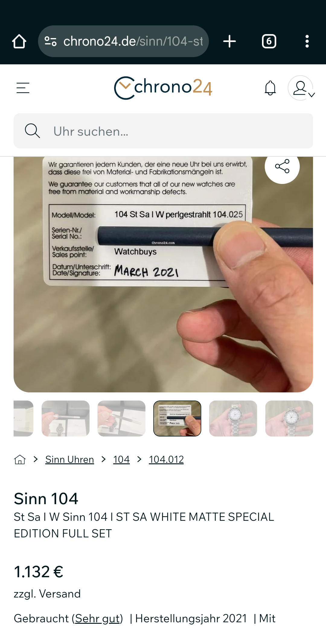
Task: Open the Chrono24 hamburger menu
Action: pos(23,88)
